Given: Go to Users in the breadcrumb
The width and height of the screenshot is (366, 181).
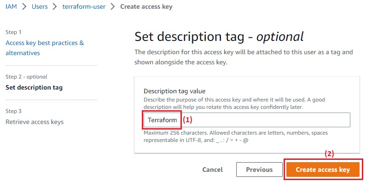Looking at the screenshot, I should (x=40, y=6).
